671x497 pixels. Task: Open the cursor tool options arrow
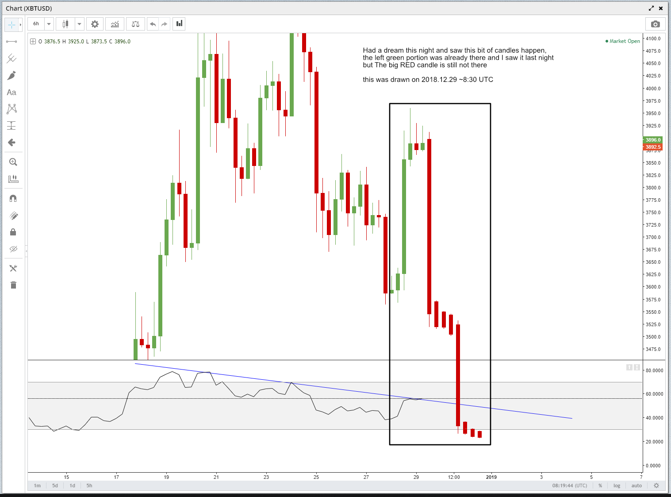click(20, 25)
